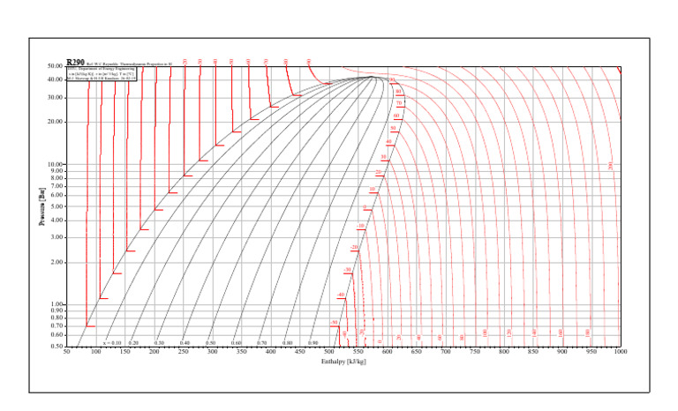678x411 pixels.
Task: Click the 0.40 quality line label
Action: [x=185, y=343]
